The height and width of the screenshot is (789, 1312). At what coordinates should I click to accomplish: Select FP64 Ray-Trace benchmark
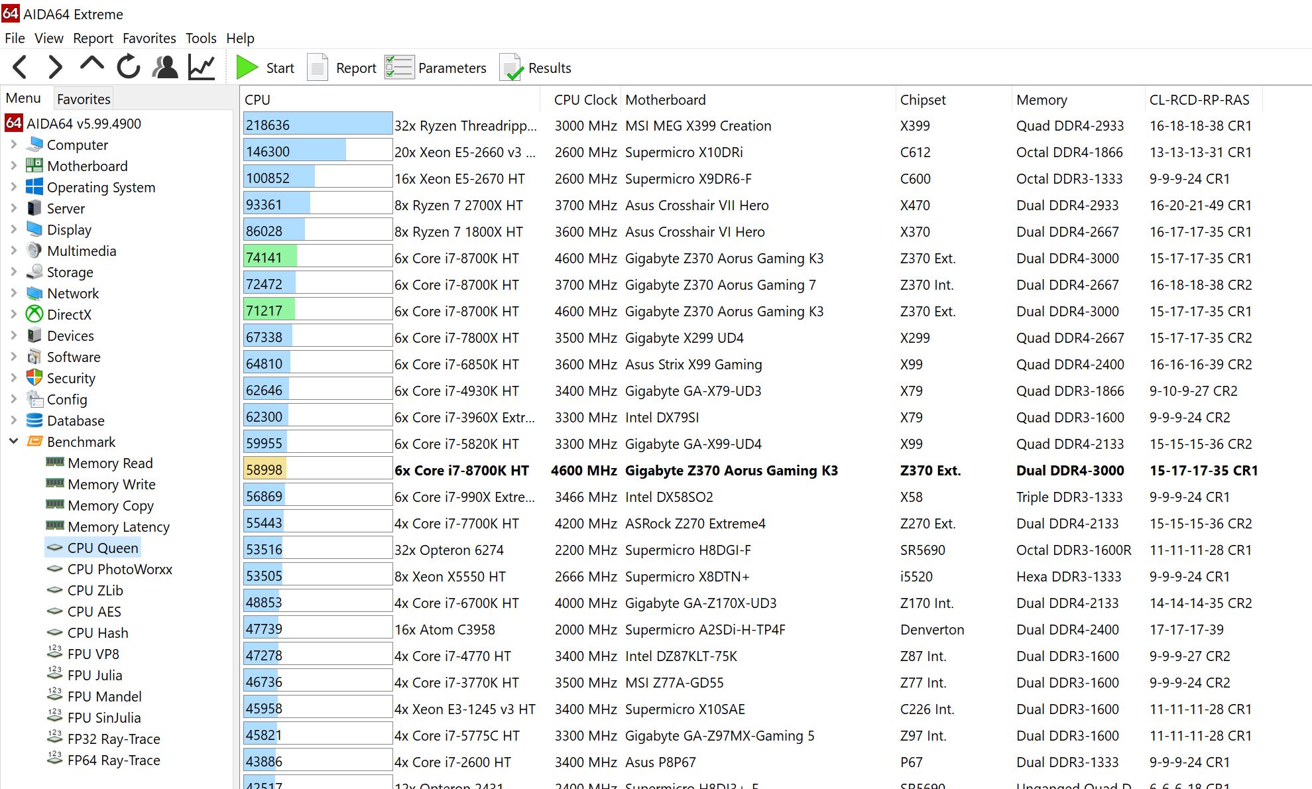(x=113, y=760)
